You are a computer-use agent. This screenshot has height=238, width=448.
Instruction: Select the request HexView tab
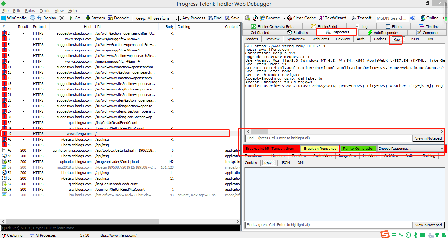click(x=343, y=39)
